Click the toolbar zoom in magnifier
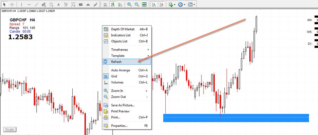Image resolution: width=318 pixels, height=135 pixels. coord(129,4)
